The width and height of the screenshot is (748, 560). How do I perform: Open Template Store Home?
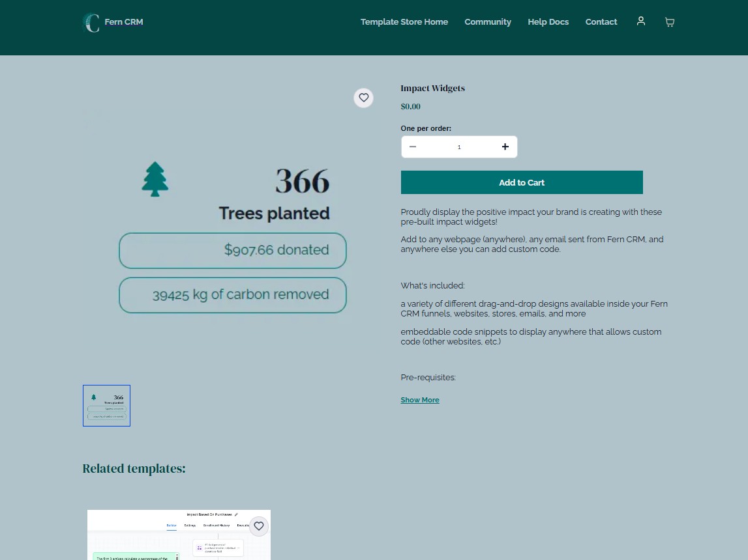pos(404,22)
